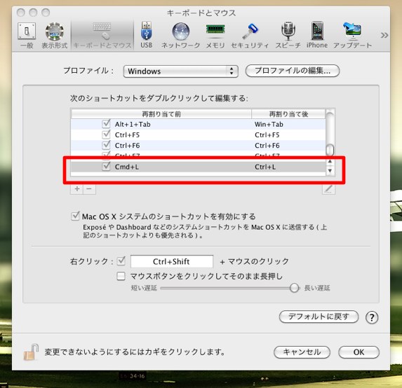
Task: Toggle the 右クリック right-click checkbox
Action: click(121, 261)
